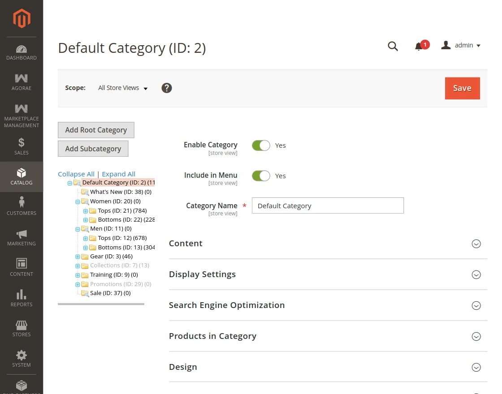Select the Catalog icon in the sidebar
Image resolution: width=502 pixels, height=394 pixels.
[21, 176]
